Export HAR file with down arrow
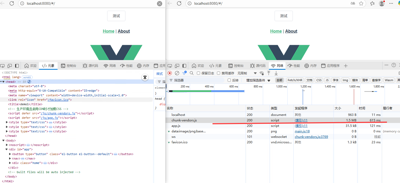The image size is (400, 183). point(276,73)
